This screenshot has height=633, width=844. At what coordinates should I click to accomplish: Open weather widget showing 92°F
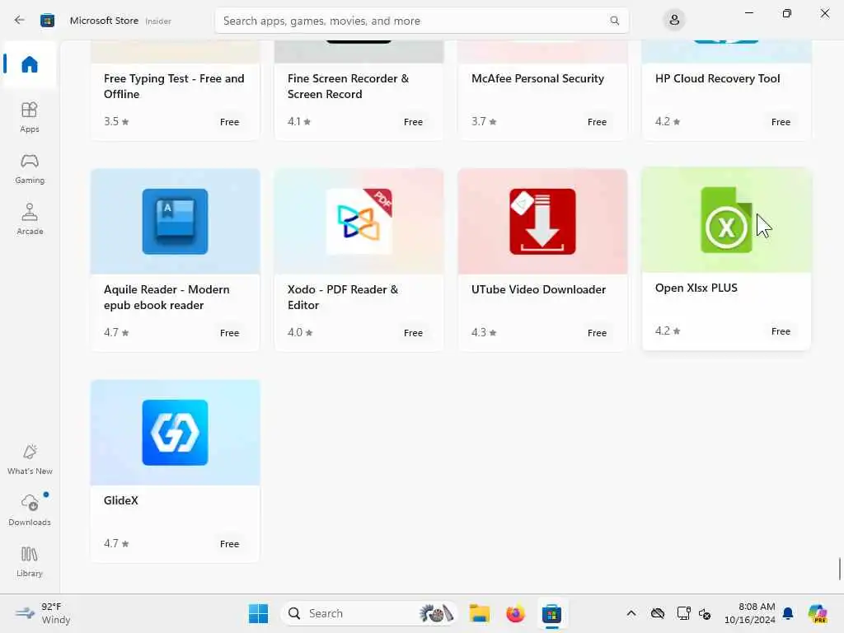point(43,613)
